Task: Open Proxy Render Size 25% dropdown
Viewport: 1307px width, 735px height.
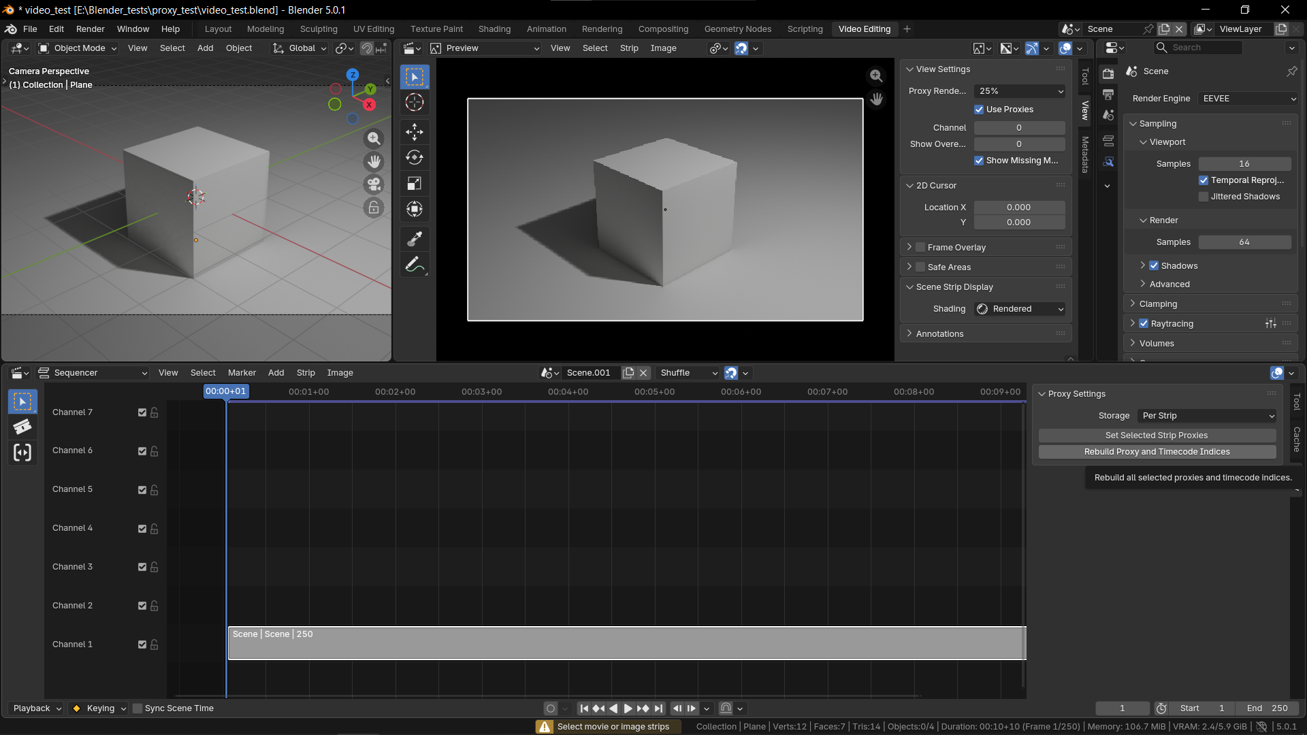Action: [1020, 91]
